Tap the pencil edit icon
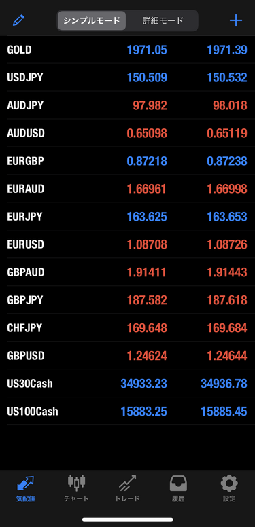 click(x=18, y=20)
